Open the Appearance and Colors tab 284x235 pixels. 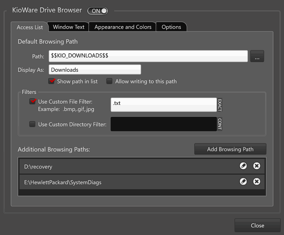tap(123, 27)
